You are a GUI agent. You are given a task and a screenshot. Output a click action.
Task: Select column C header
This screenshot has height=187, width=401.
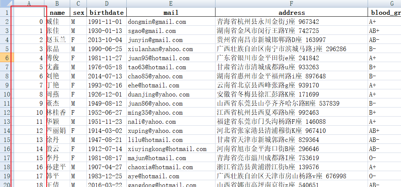click(78, 3)
